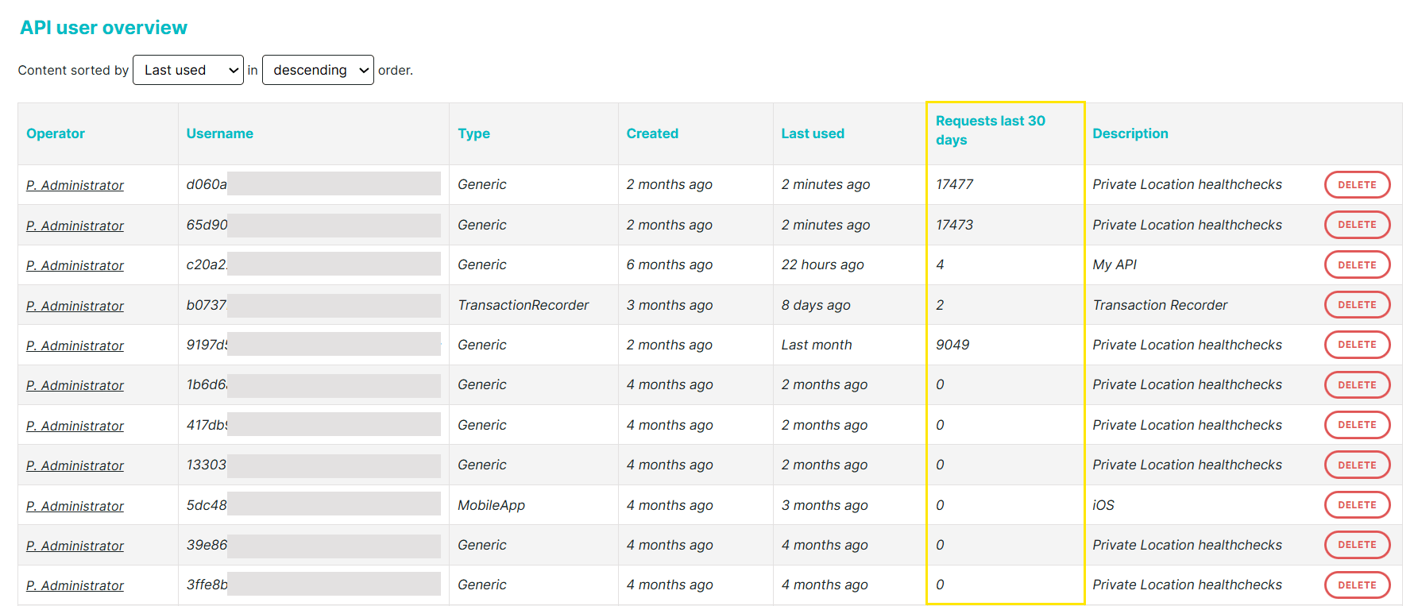
Task: Click the request count 17473
Action: [x=954, y=225]
